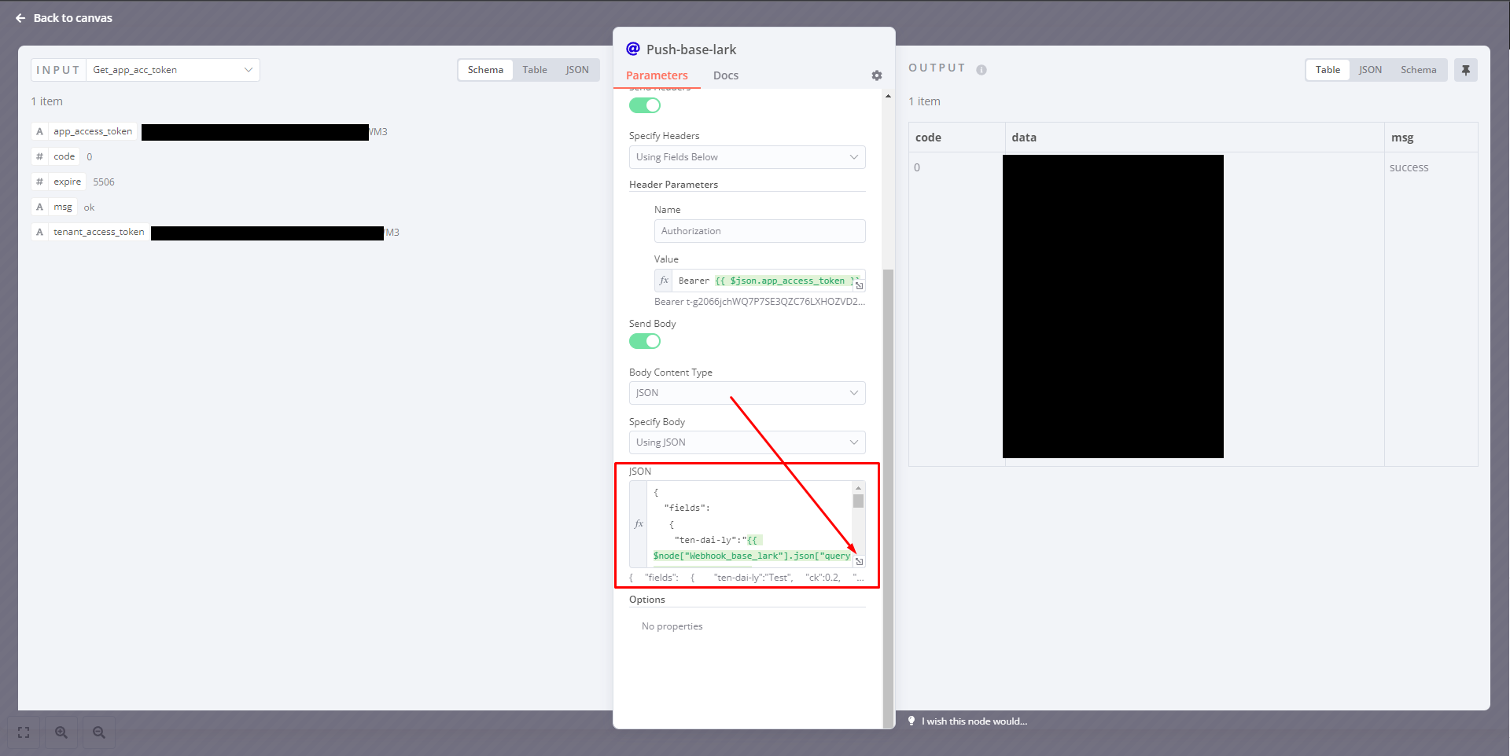Go back to canvas
This screenshot has width=1510, height=756.
click(x=63, y=17)
